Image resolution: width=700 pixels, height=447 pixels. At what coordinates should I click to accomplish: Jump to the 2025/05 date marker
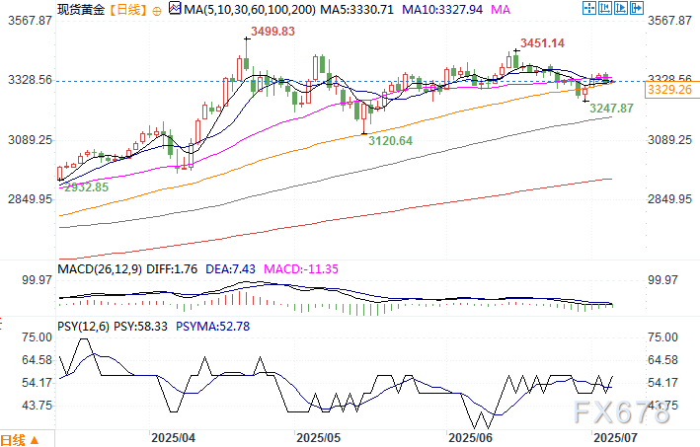coord(318,435)
